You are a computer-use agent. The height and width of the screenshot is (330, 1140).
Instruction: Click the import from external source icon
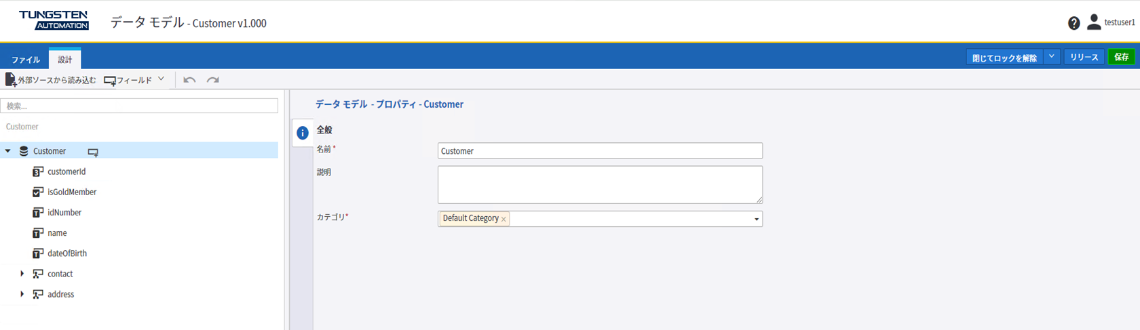11,80
